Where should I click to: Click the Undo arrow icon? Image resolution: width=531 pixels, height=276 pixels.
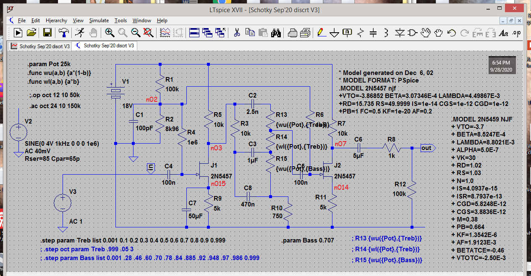tap(452, 32)
